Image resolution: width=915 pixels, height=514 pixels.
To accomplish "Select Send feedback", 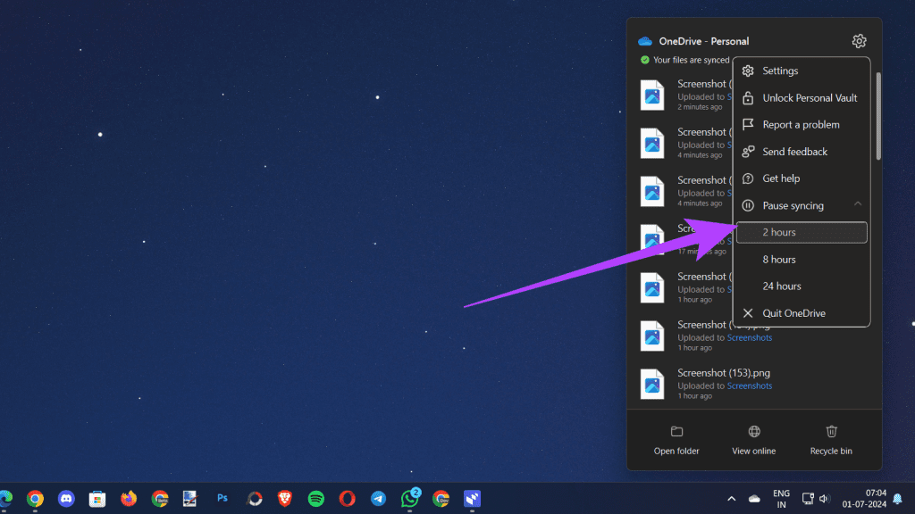I will [x=796, y=152].
